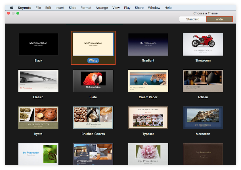The height and width of the screenshot is (170, 241).
Task: Open the Format menu
Action: [x=86, y=8]
